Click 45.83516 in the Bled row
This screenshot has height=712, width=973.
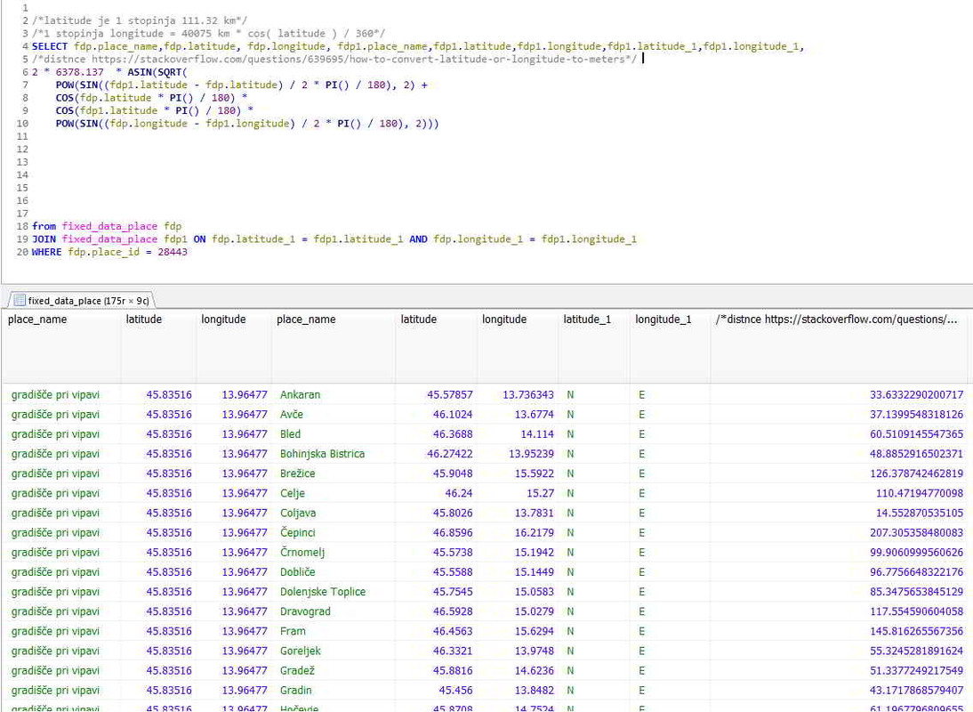[169, 434]
